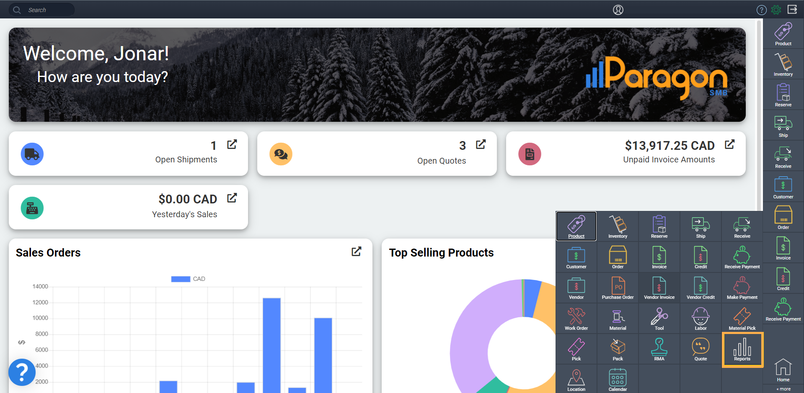Viewport: 804px width, 393px height.
Task: Select Make Payment in the module grid
Action: (742, 288)
